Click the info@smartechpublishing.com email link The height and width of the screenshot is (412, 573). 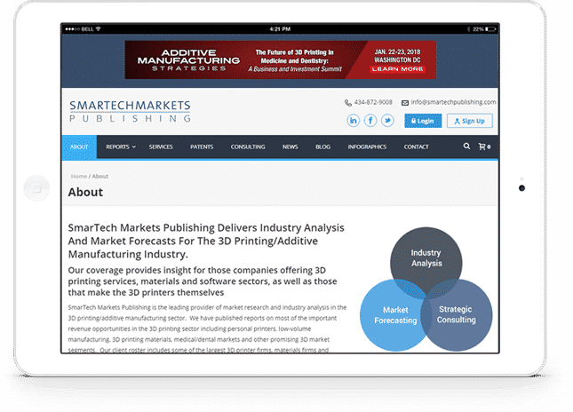[453, 102]
